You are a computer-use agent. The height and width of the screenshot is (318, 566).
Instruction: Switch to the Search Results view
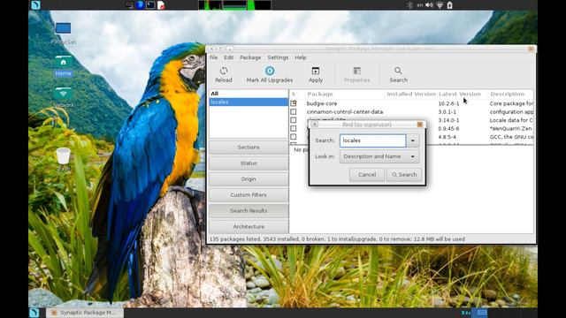pos(249,210)
